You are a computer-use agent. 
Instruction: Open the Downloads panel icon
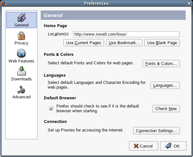[x=21, y=74]
